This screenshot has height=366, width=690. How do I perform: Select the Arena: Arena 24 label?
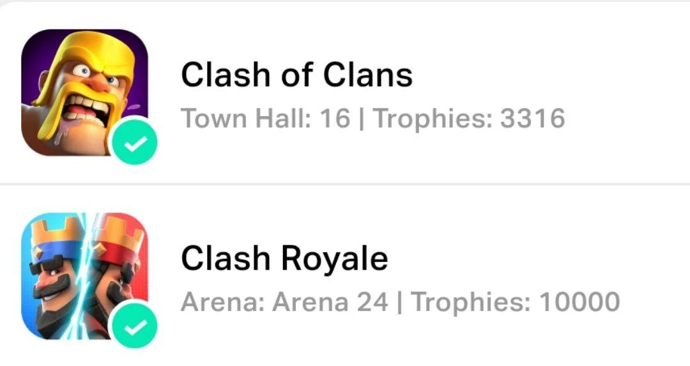coord(285,301)
